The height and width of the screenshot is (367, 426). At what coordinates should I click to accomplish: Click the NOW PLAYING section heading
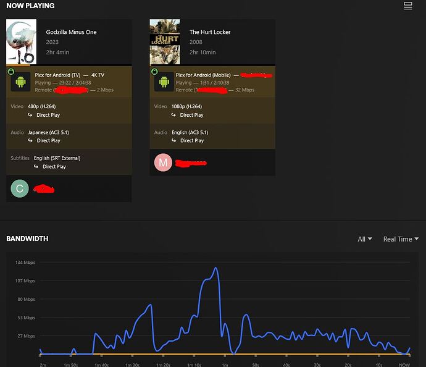pyautogui.click(x=30, y=6)
